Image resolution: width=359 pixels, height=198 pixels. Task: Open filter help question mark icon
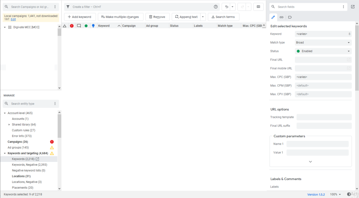(x=216, y=7)
